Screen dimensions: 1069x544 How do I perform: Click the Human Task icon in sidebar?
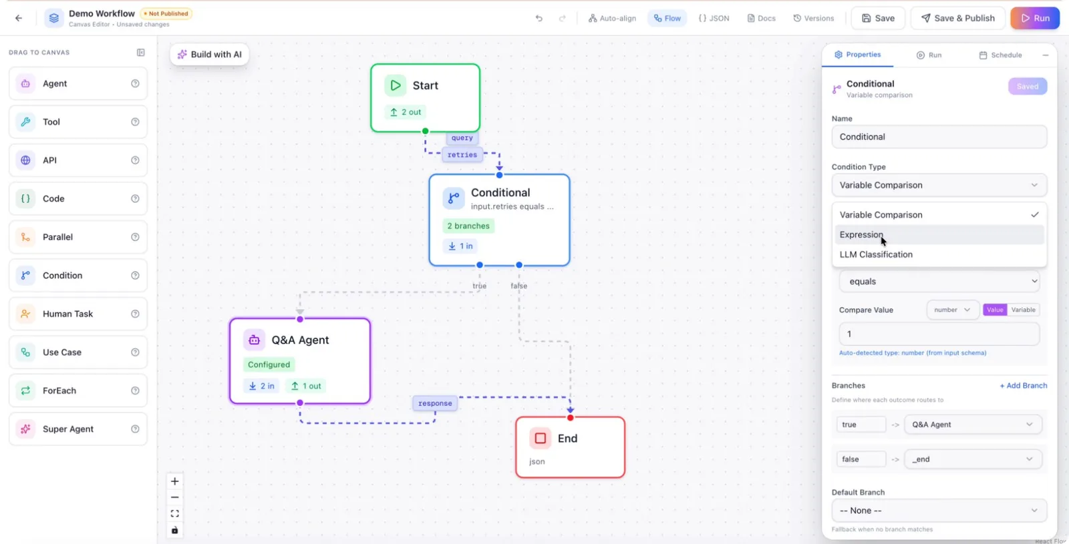click(x=25, y=314)
